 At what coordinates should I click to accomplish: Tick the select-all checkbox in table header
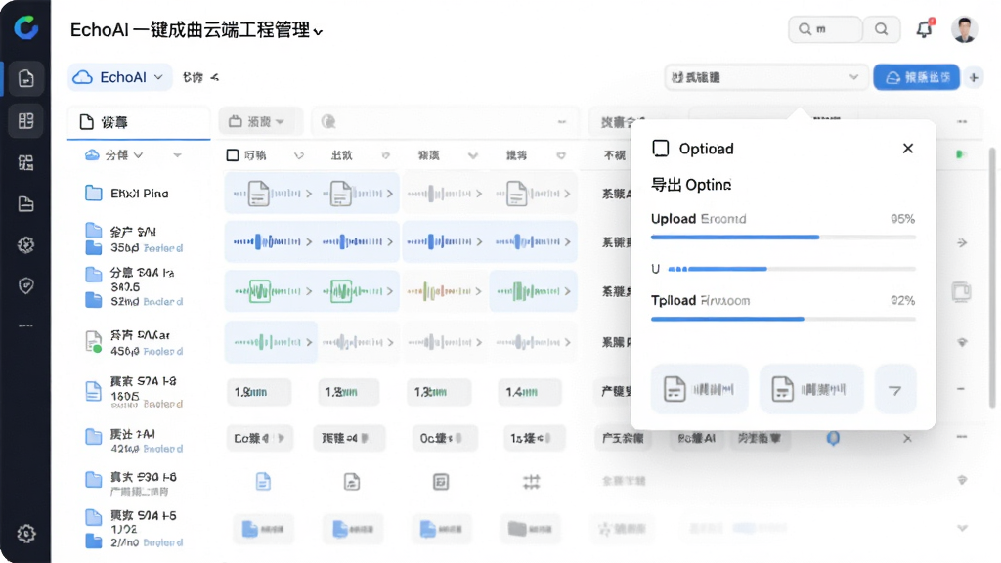(233, 155)
